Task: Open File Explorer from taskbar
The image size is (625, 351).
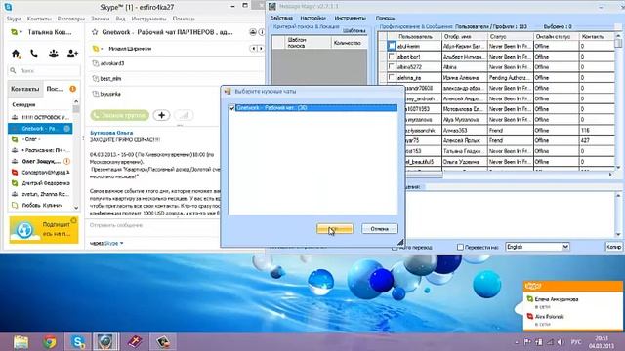Action: (x=21, y=342)
